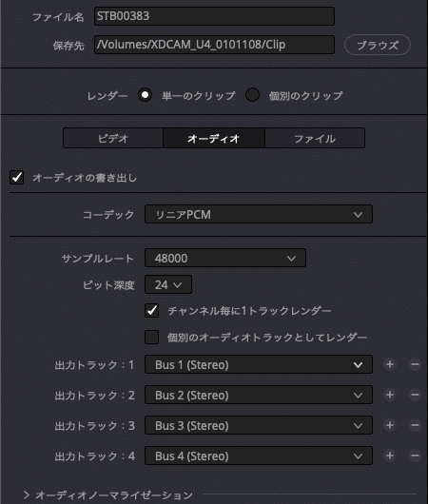Select the 個別のクリップ render option
This screenshot has width=428, height=504.
click(252, 95)
